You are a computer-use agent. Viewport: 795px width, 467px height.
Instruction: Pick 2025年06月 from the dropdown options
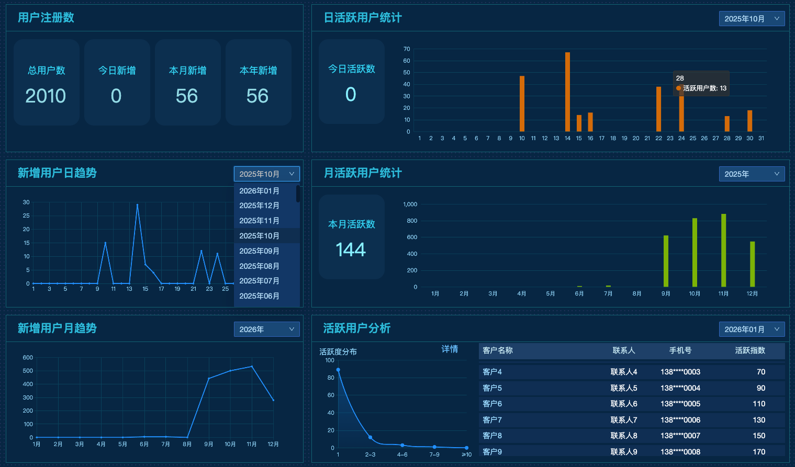(x=260, y=296)
